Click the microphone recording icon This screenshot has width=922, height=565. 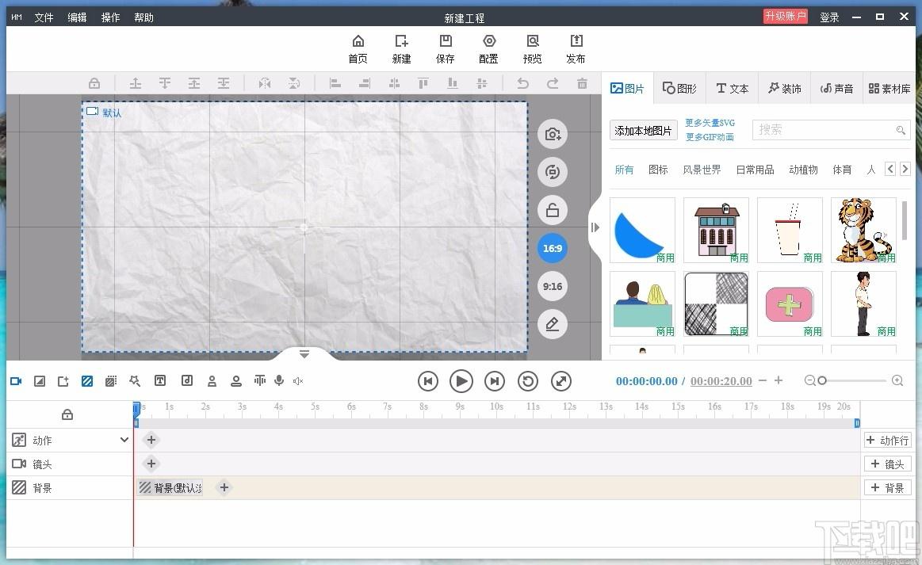pyautogui.click(x=279, y=381)
